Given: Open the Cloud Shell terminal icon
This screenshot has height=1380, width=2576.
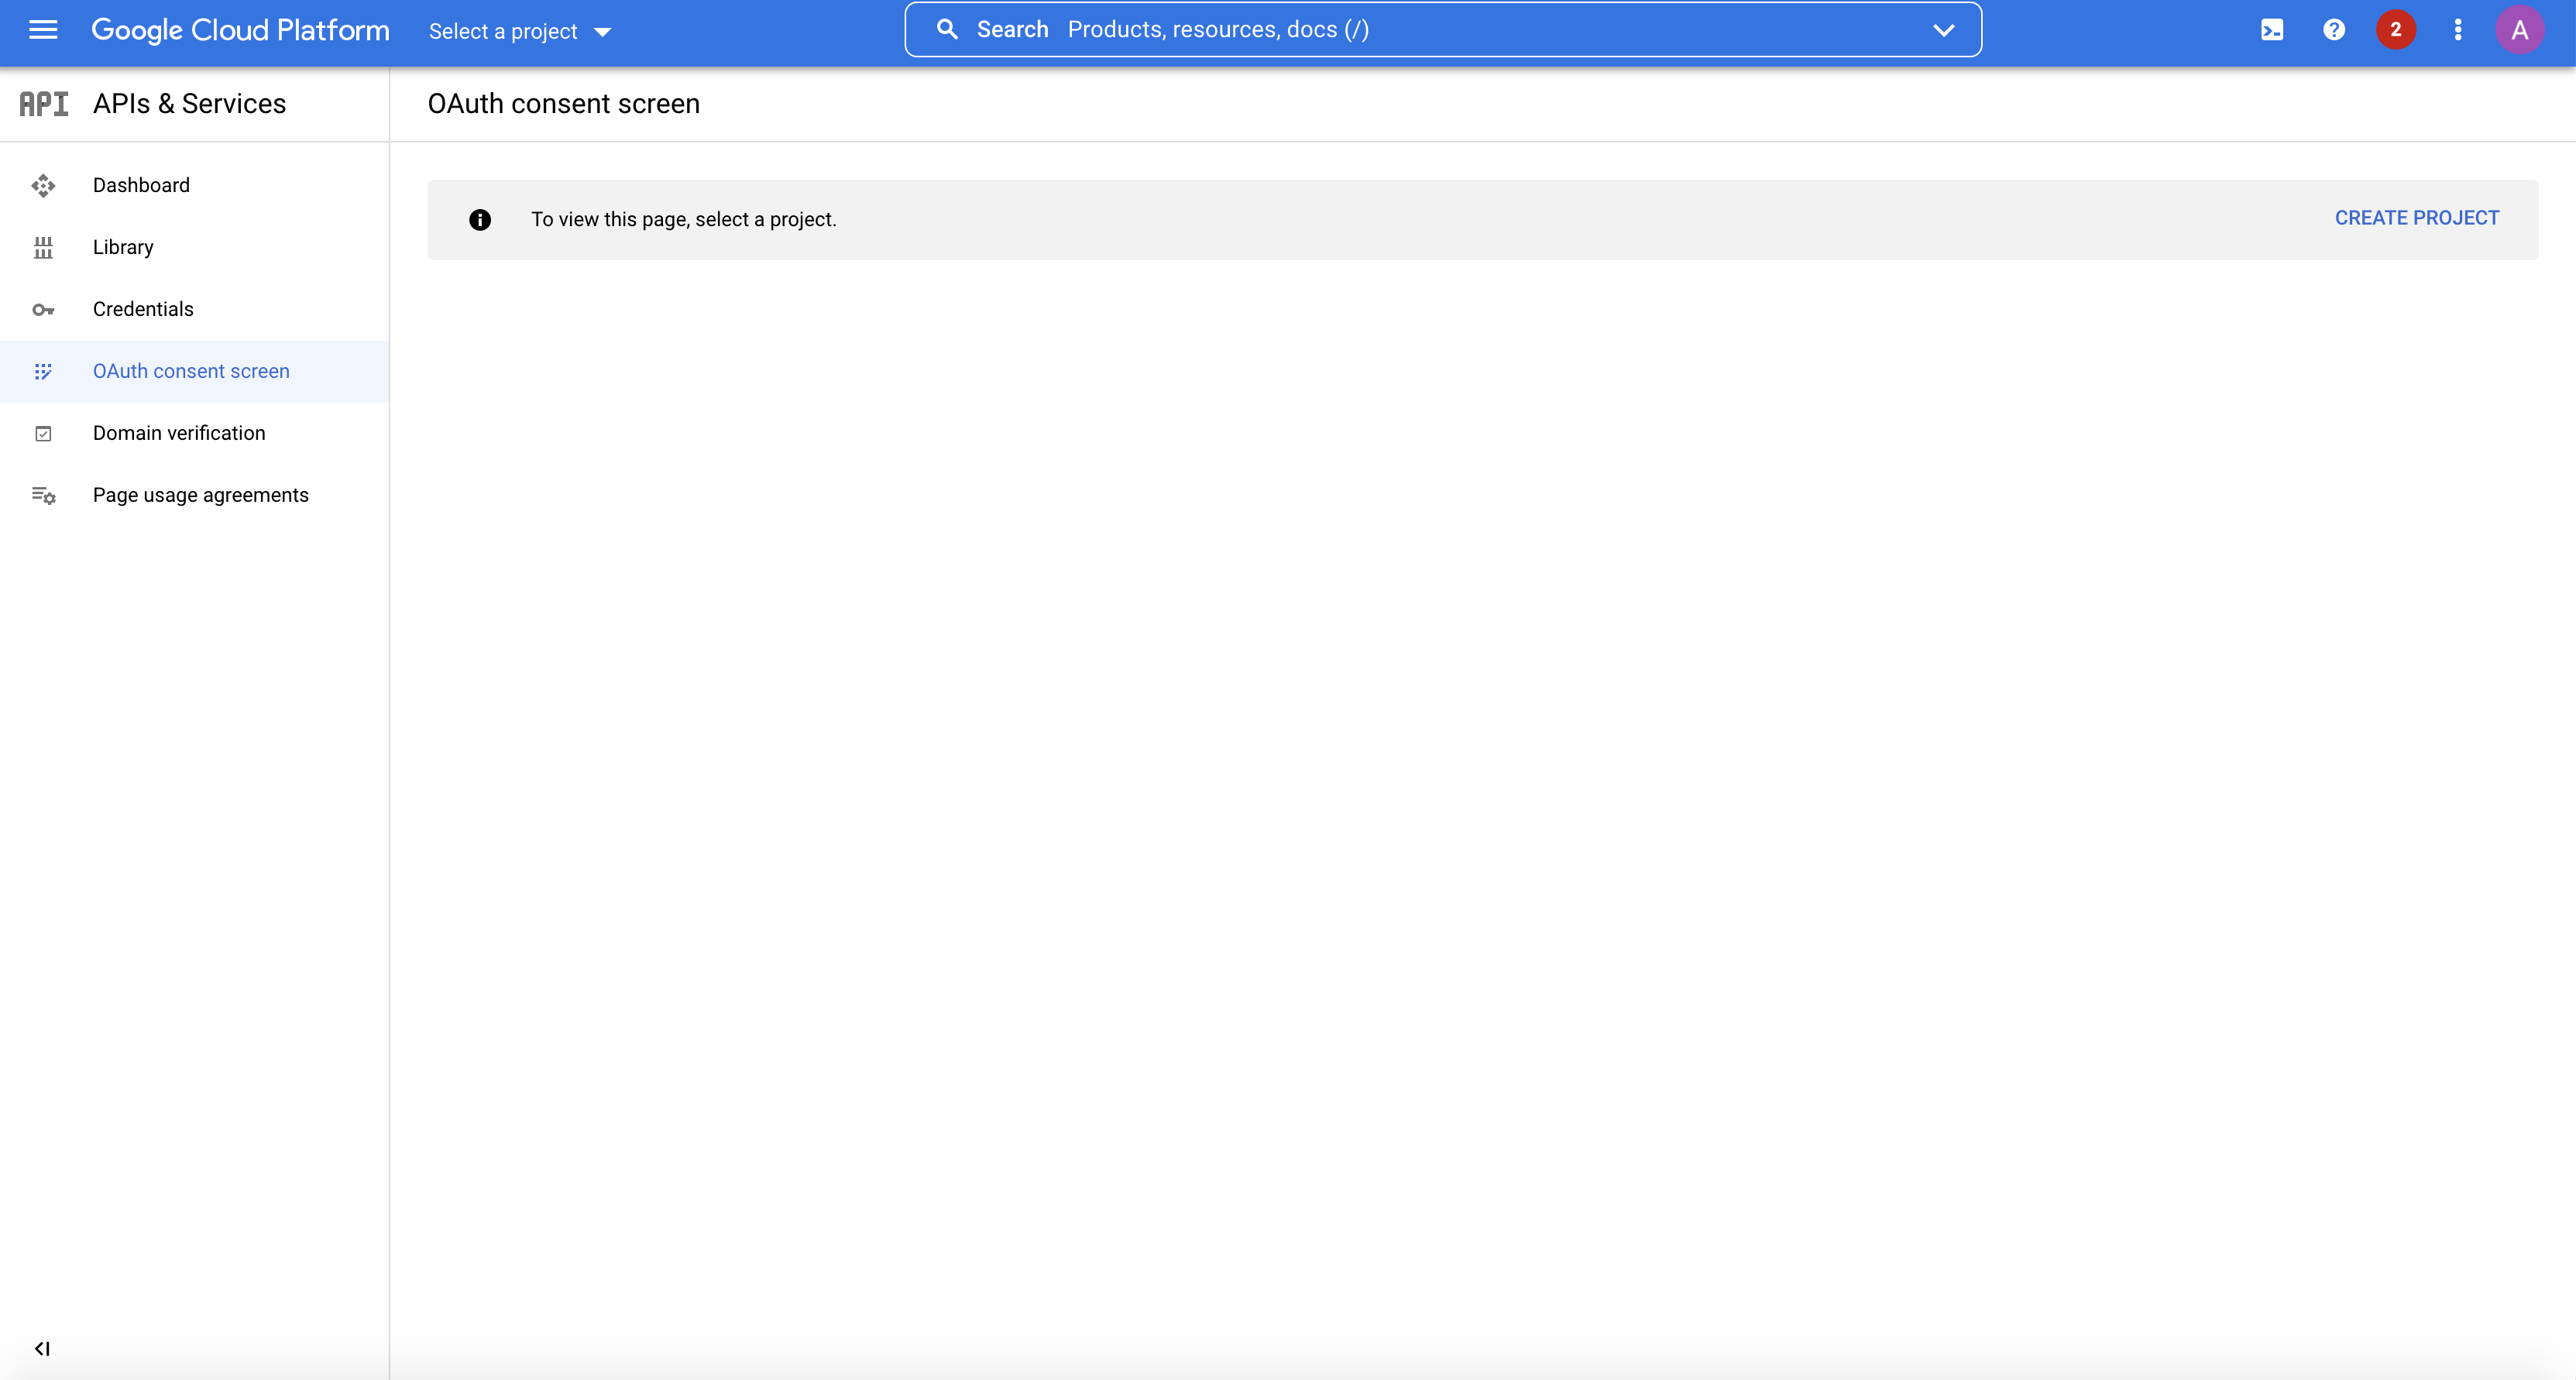Looking at the screenshot, I should (2272, 29).
